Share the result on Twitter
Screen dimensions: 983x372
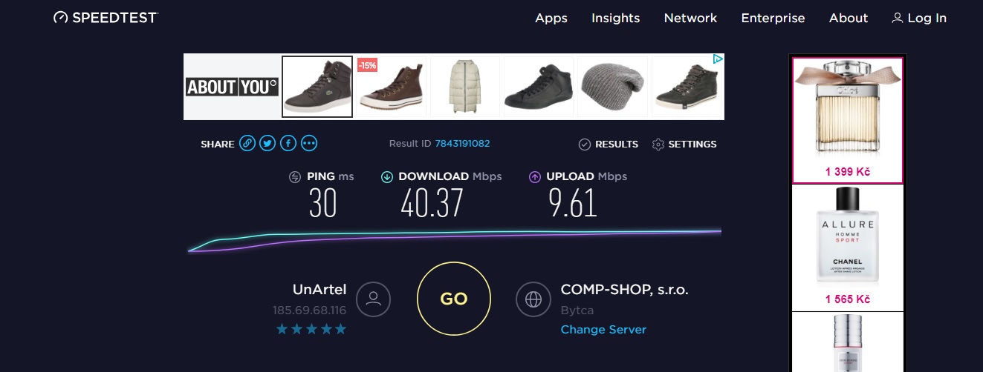tap(268, 144)
